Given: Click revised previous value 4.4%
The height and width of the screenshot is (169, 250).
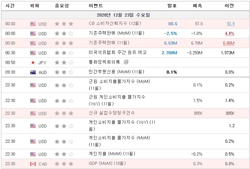Looking at the screenshot, I should pos(230,34).
